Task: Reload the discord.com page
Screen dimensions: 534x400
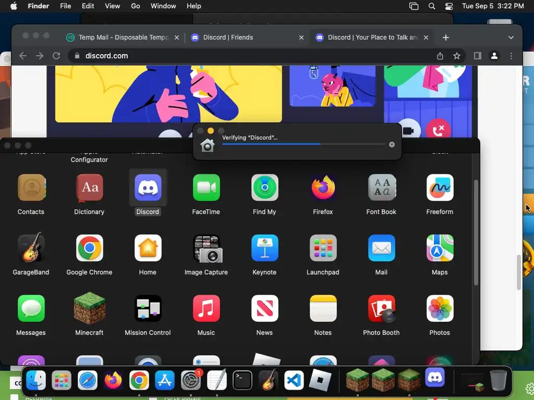Action: pyautogui.click(x=56, y=56)
